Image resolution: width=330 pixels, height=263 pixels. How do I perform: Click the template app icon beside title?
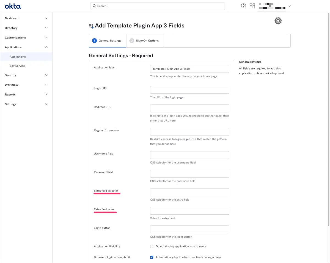point(91,26)
